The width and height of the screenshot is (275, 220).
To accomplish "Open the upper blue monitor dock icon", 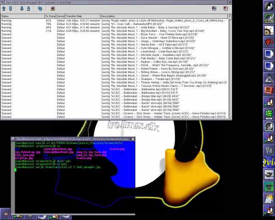I will [x=269, y=54].
